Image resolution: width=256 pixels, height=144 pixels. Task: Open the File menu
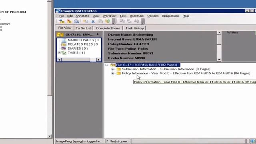(62, 16)
